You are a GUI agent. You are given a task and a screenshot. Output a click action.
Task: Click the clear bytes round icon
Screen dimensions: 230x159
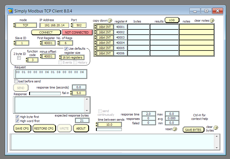pyautogui.click(x=216, y=128)
